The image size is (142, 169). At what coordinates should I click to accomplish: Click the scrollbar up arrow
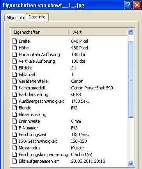pos(131,32)
